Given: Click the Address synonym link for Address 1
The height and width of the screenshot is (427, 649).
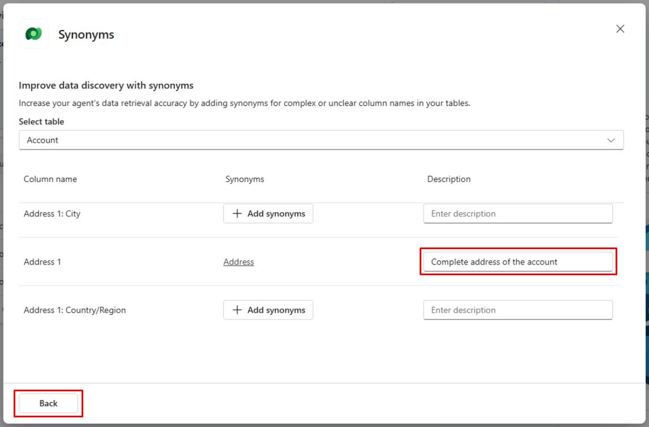Looking at the screenshot, I should coord(238,262).
